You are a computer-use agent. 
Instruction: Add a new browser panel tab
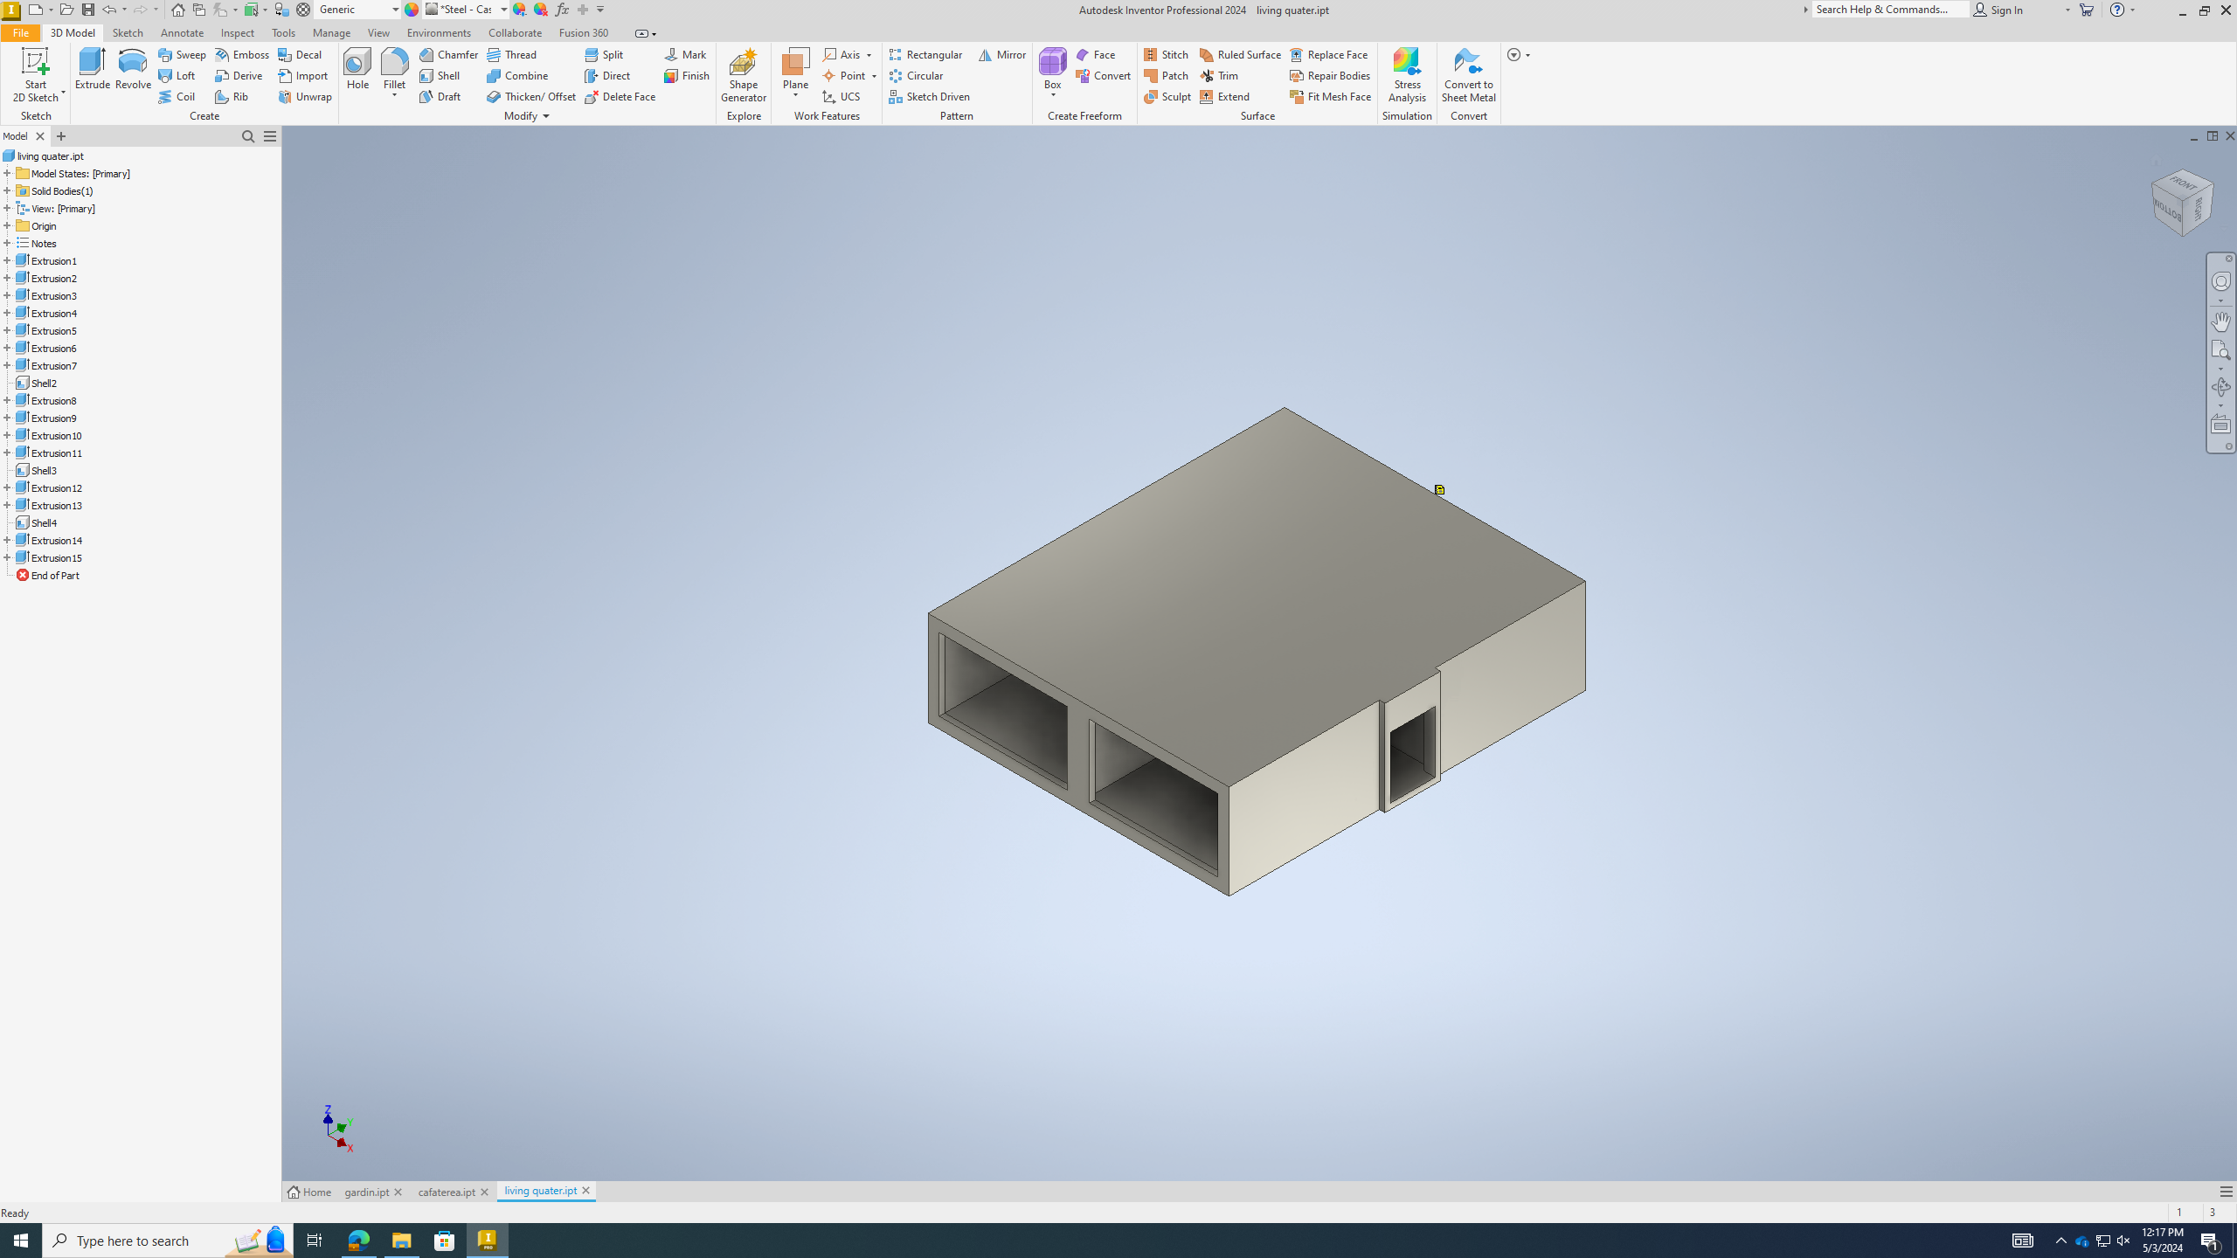coord(60,136)
